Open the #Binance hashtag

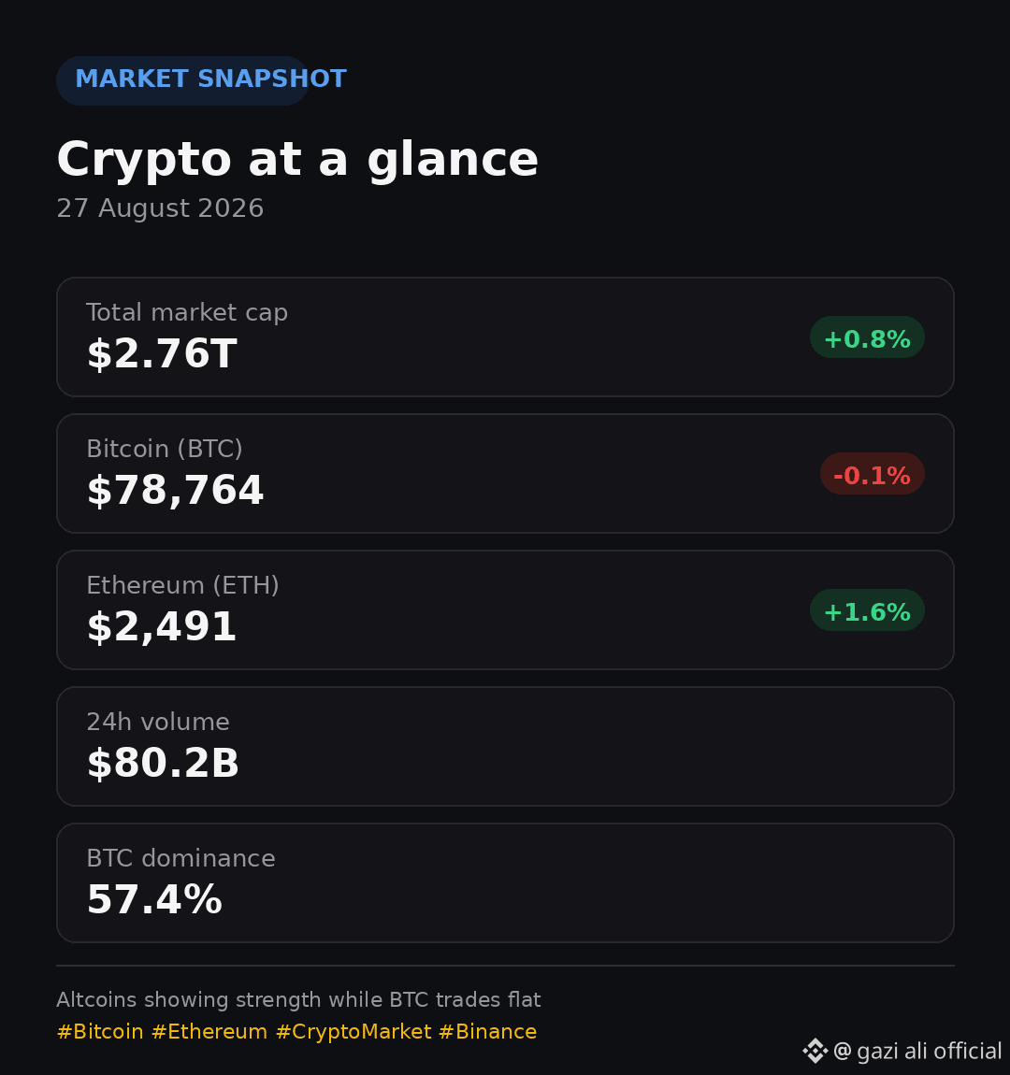pos(487,1031)
